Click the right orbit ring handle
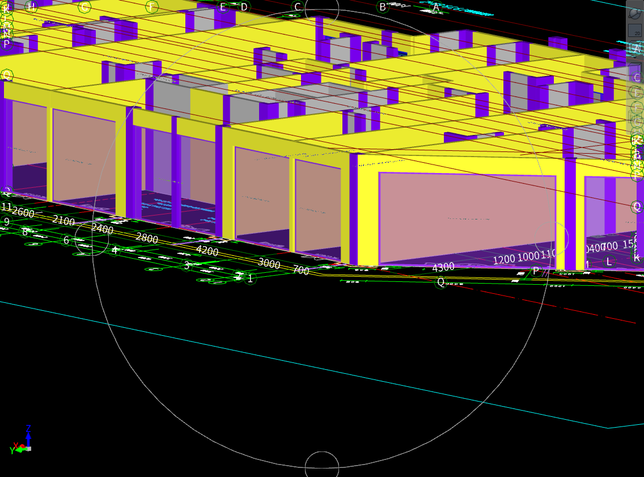Viewport: 644px width, 477px height. pyautogui.click(x=552, y=238)
